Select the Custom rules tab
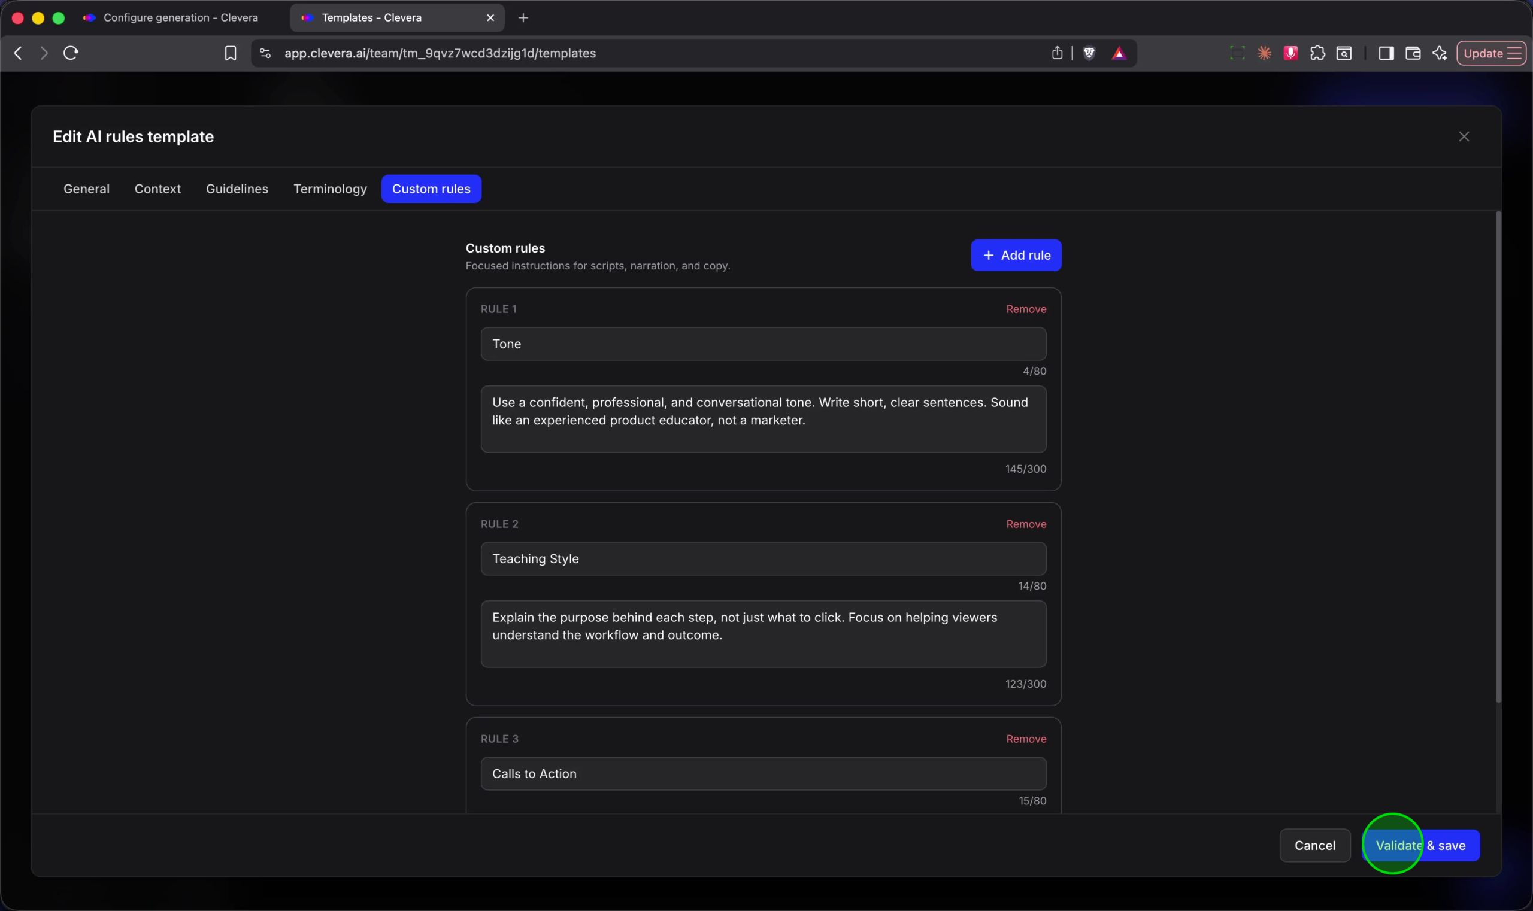 pos(431,189)
